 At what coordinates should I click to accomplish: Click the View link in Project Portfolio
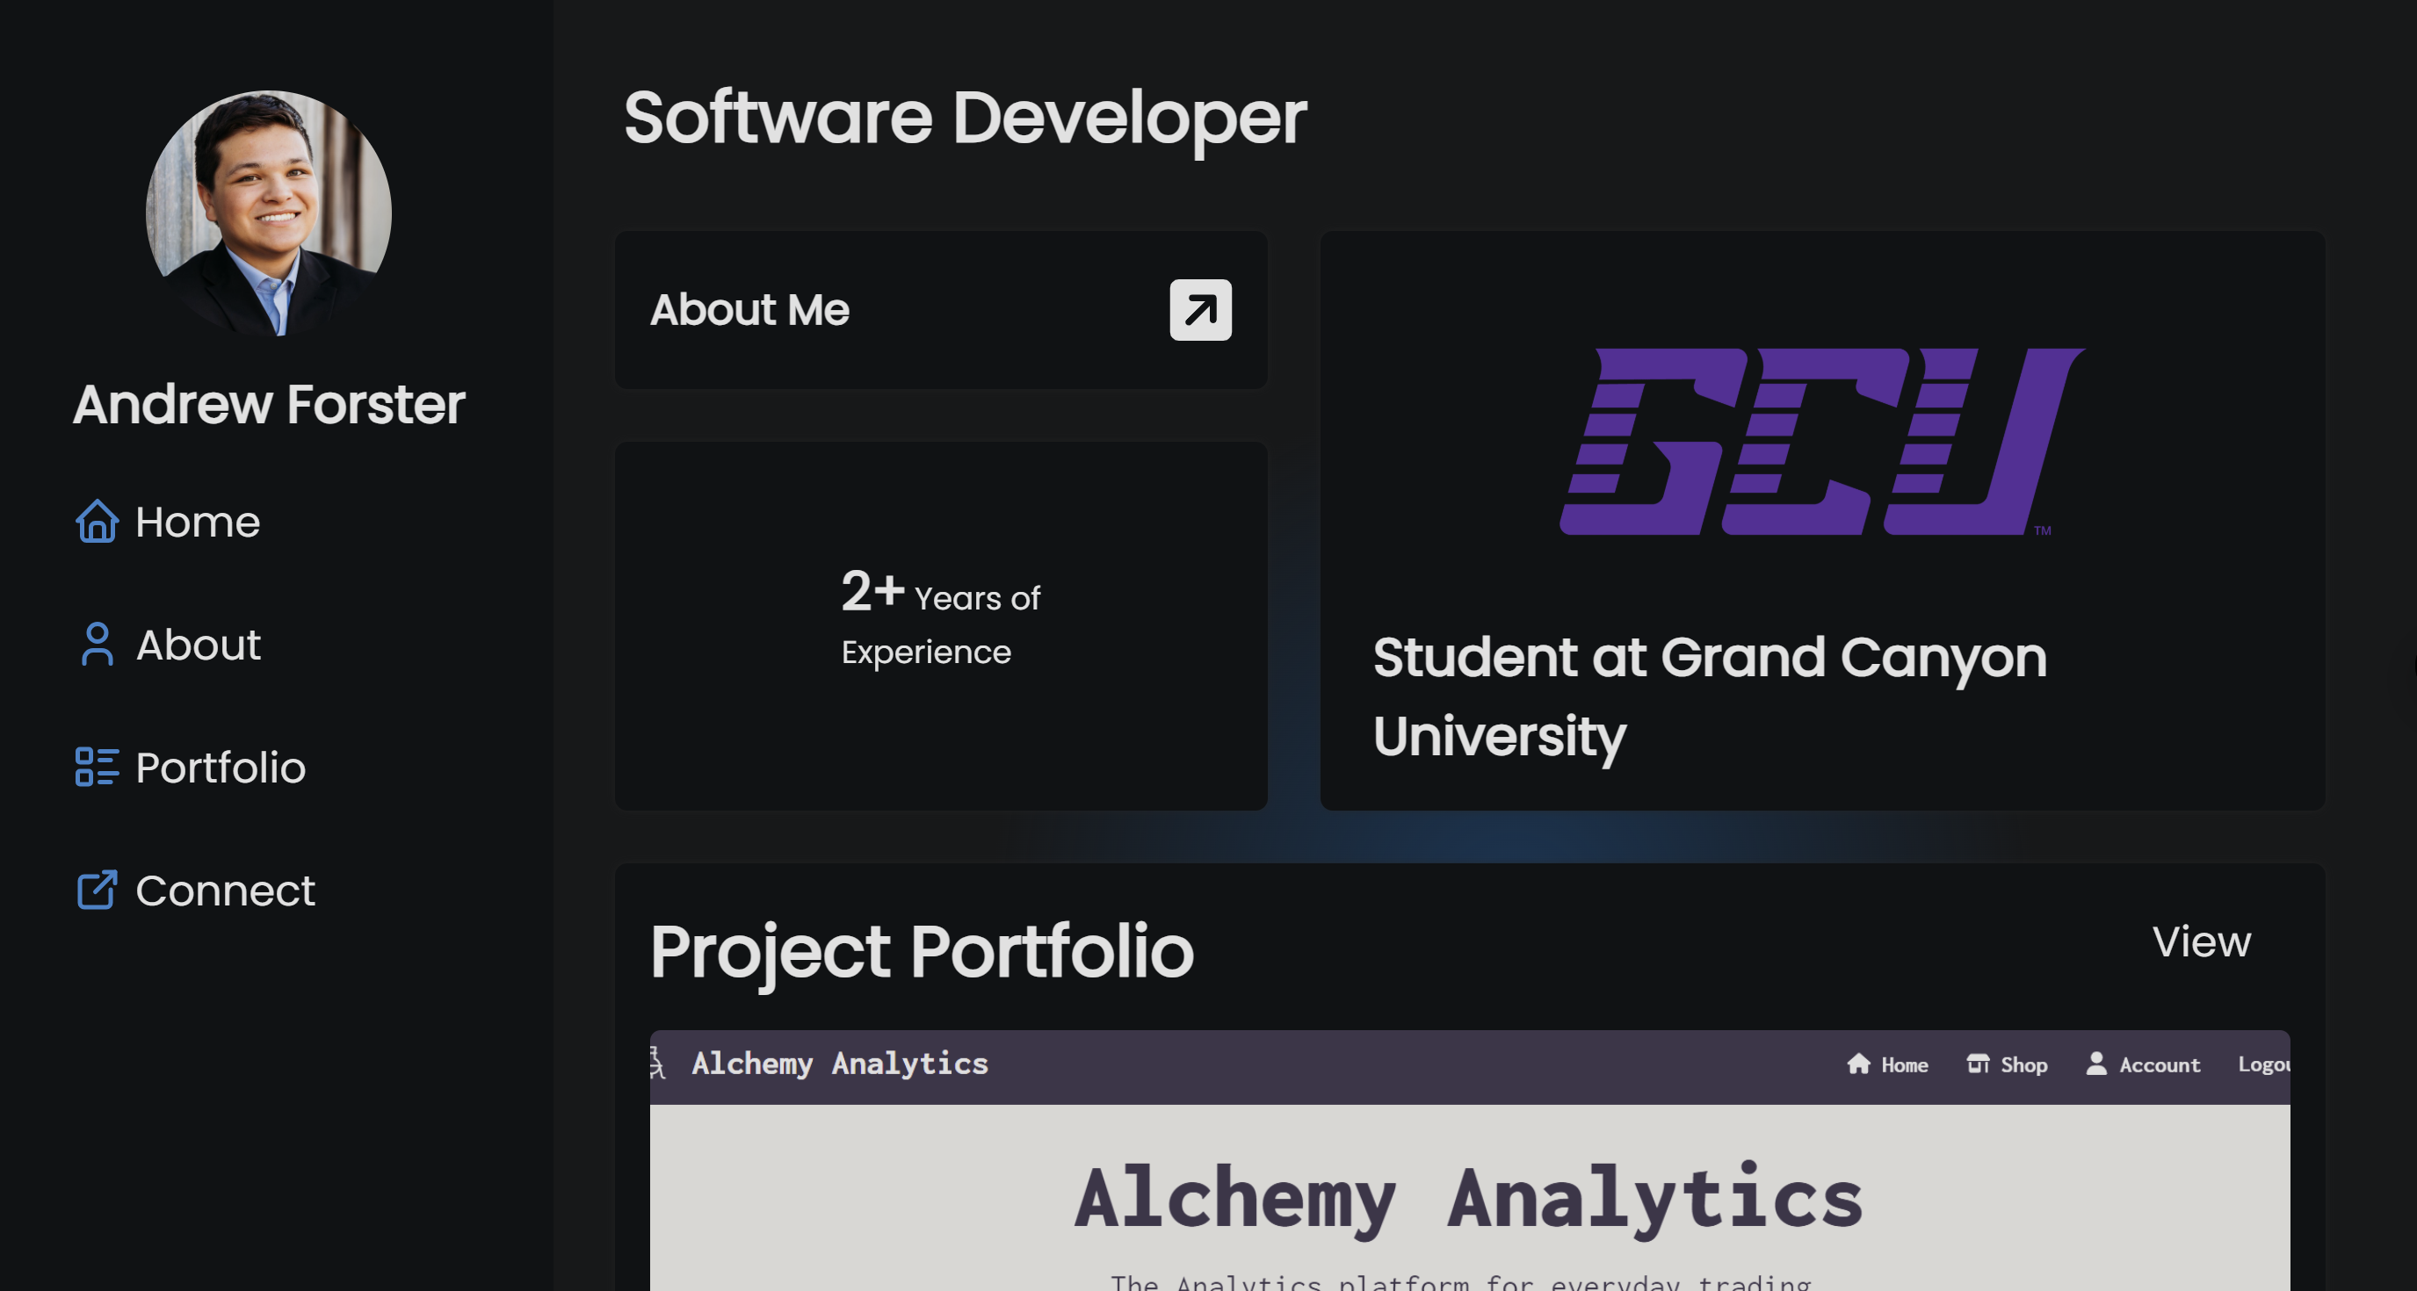pos(2201,943)
